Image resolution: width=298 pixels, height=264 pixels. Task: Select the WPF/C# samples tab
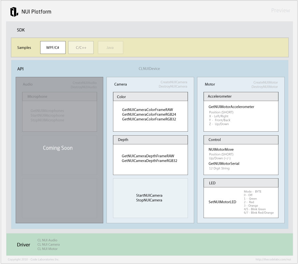tap(53, 48)
